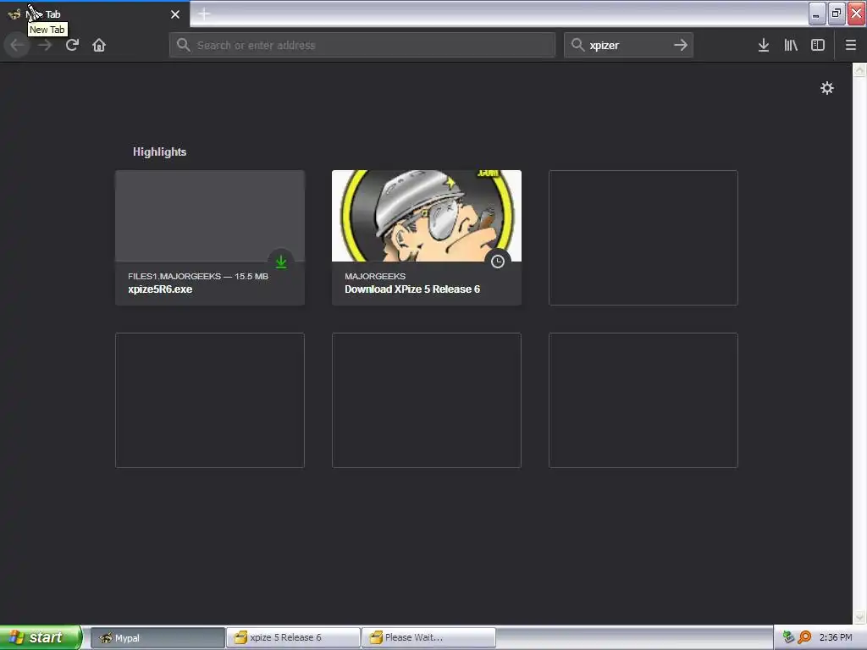The image size is (867, 650).
Task: Reload the current page
Action: tap(72, 45)
